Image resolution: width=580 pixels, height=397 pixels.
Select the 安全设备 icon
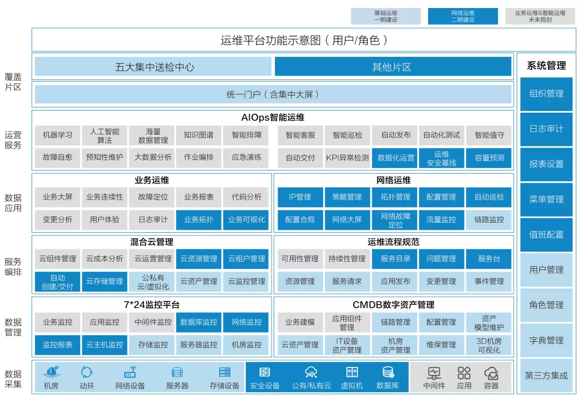265,372
